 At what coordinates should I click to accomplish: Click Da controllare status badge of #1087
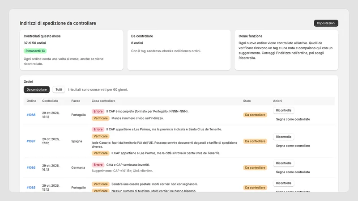point(255,141)
